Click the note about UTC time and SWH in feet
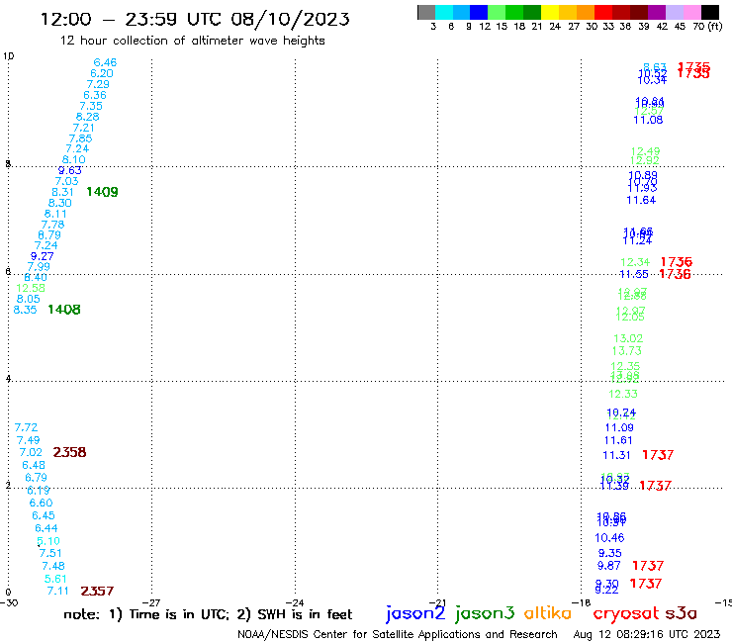The image size is (732, 643). pos(208,614)
